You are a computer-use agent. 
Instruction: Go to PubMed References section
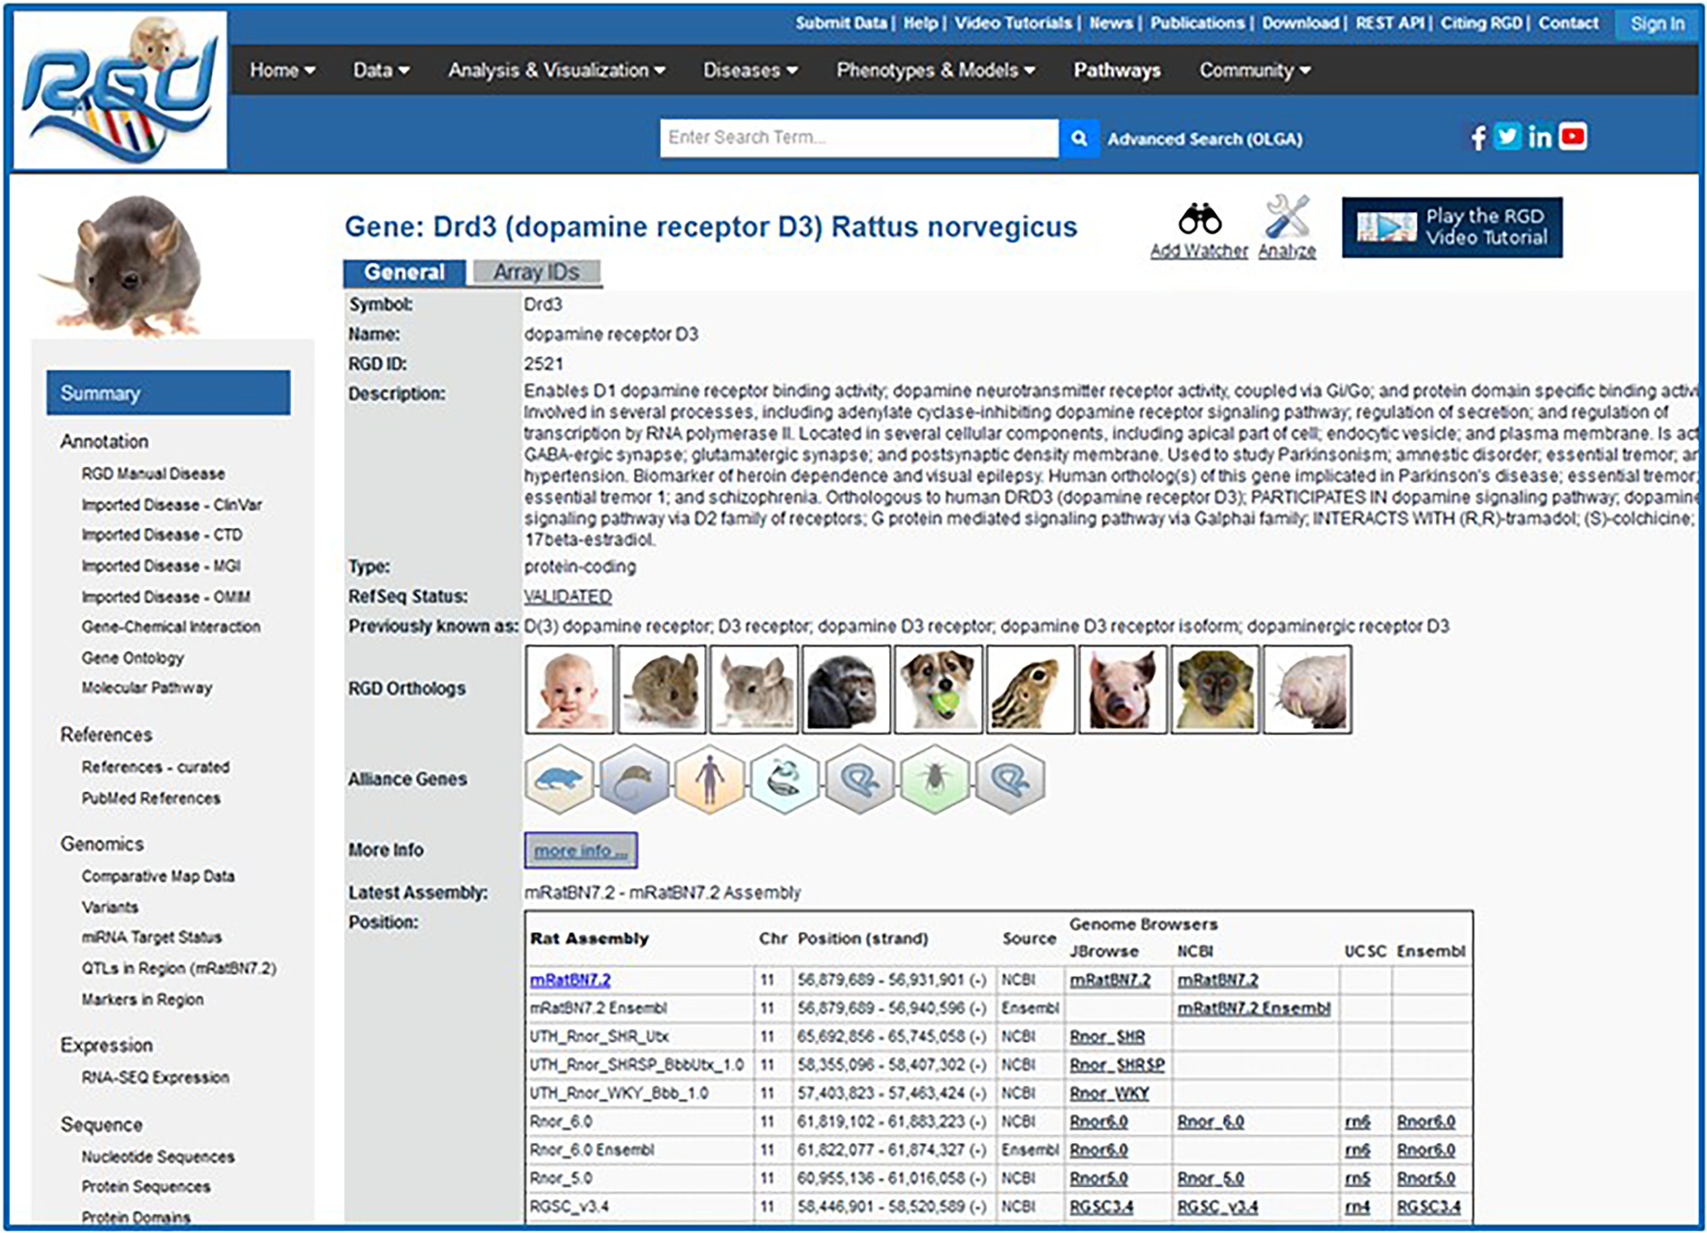[150, 798]
